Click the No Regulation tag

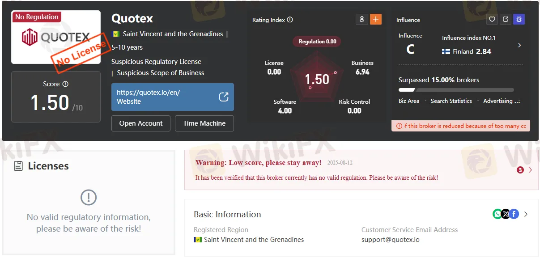[37, 17]
